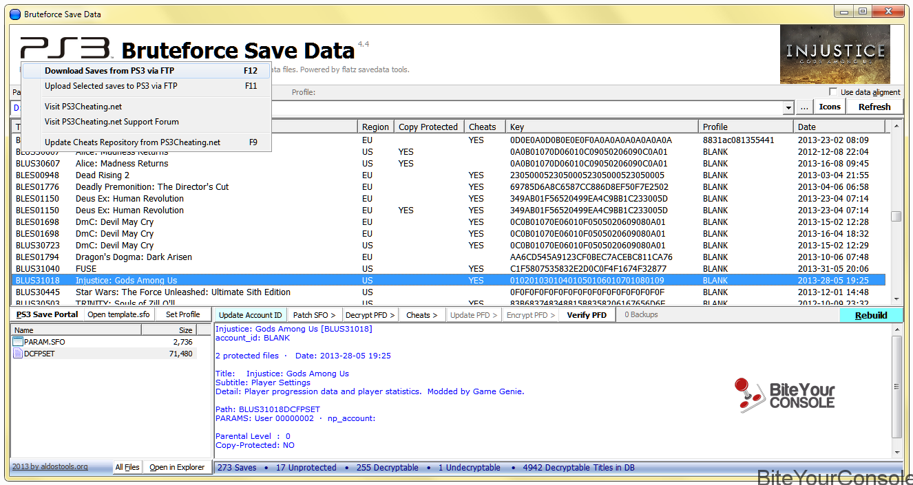Click the Icons button
Image resolution: width=913 pixels, height=485 pixels.
830,107
